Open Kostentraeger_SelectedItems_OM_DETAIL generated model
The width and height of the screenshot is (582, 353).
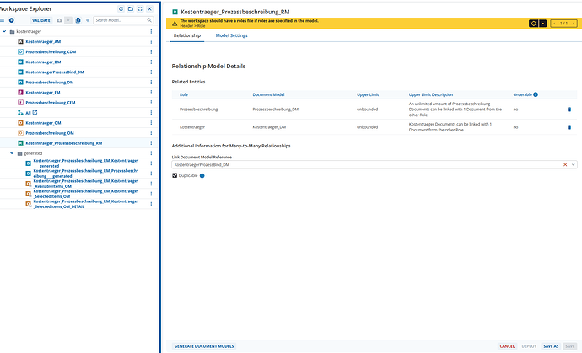(x=86, y=204)
